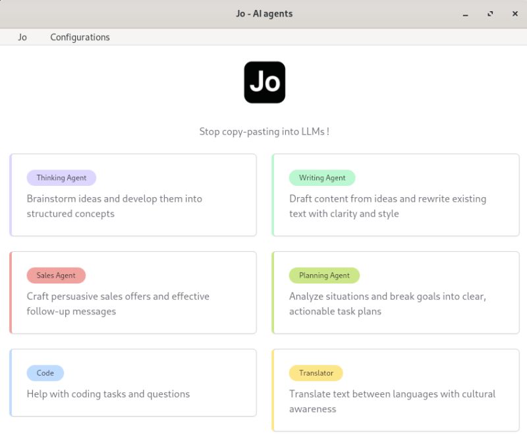Click "Help with coding tasks and questions"

108,394
